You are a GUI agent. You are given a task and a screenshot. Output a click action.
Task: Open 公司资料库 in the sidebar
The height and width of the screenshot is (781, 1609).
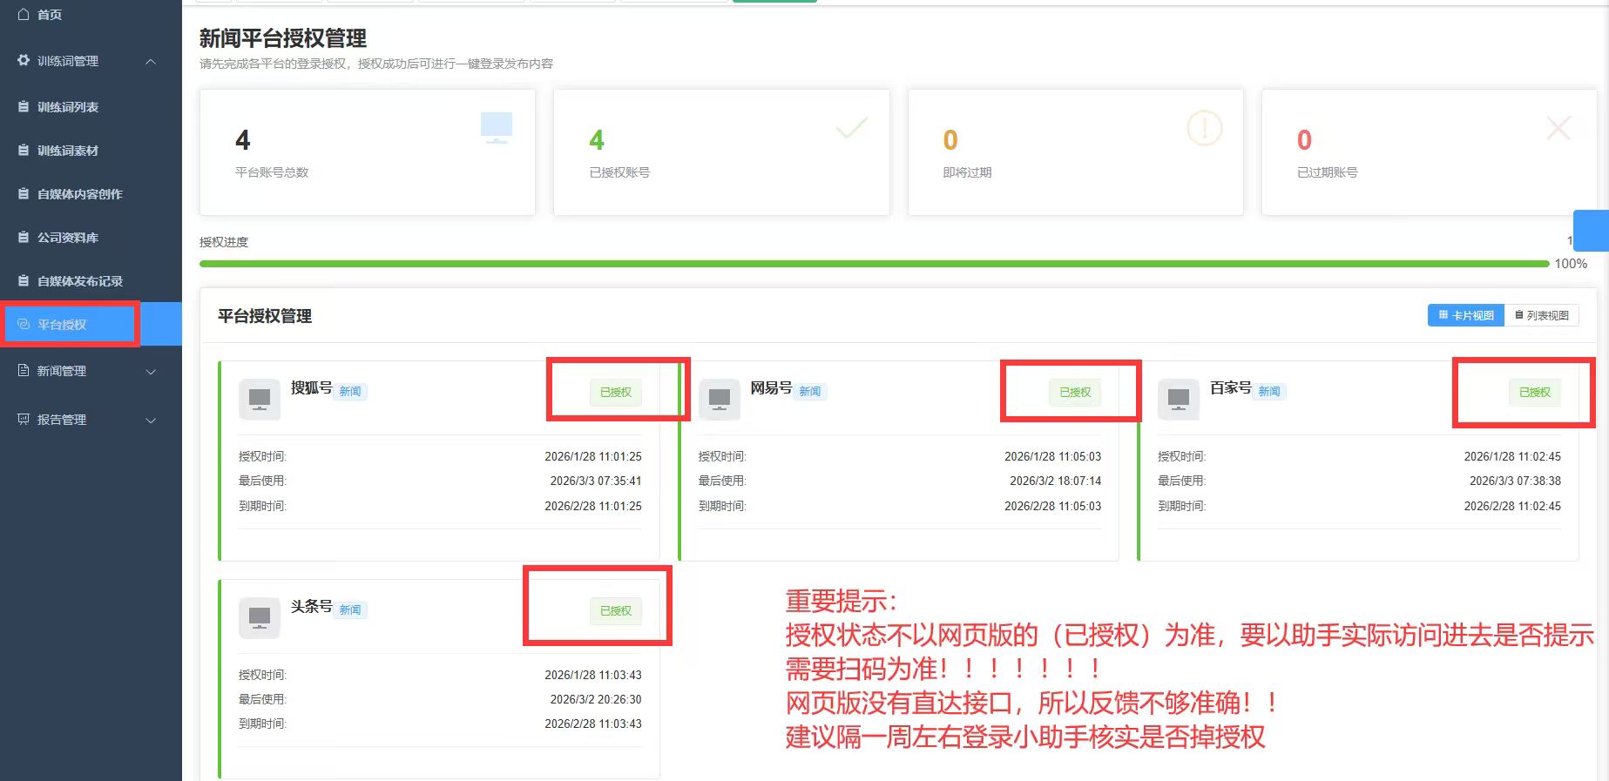(68, 238)
